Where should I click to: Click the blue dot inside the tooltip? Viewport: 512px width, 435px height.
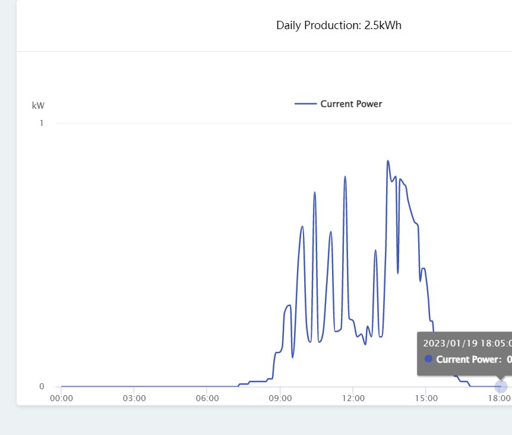pyautogui.click(x=429, y=359)
